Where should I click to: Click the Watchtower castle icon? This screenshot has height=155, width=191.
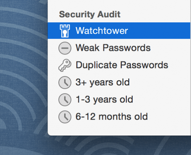click(x=65, y=31)
